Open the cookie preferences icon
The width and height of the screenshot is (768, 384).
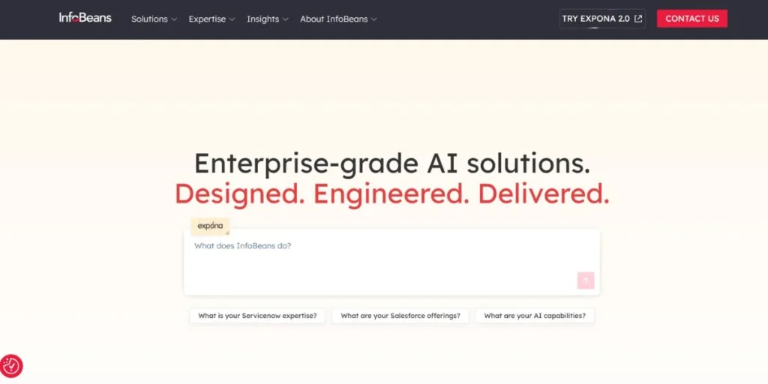click(x=11, y=366)
